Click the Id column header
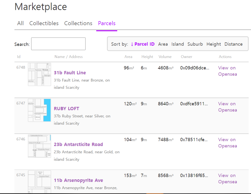The height and width of the screenshot is (194, 251). (19, 57)
